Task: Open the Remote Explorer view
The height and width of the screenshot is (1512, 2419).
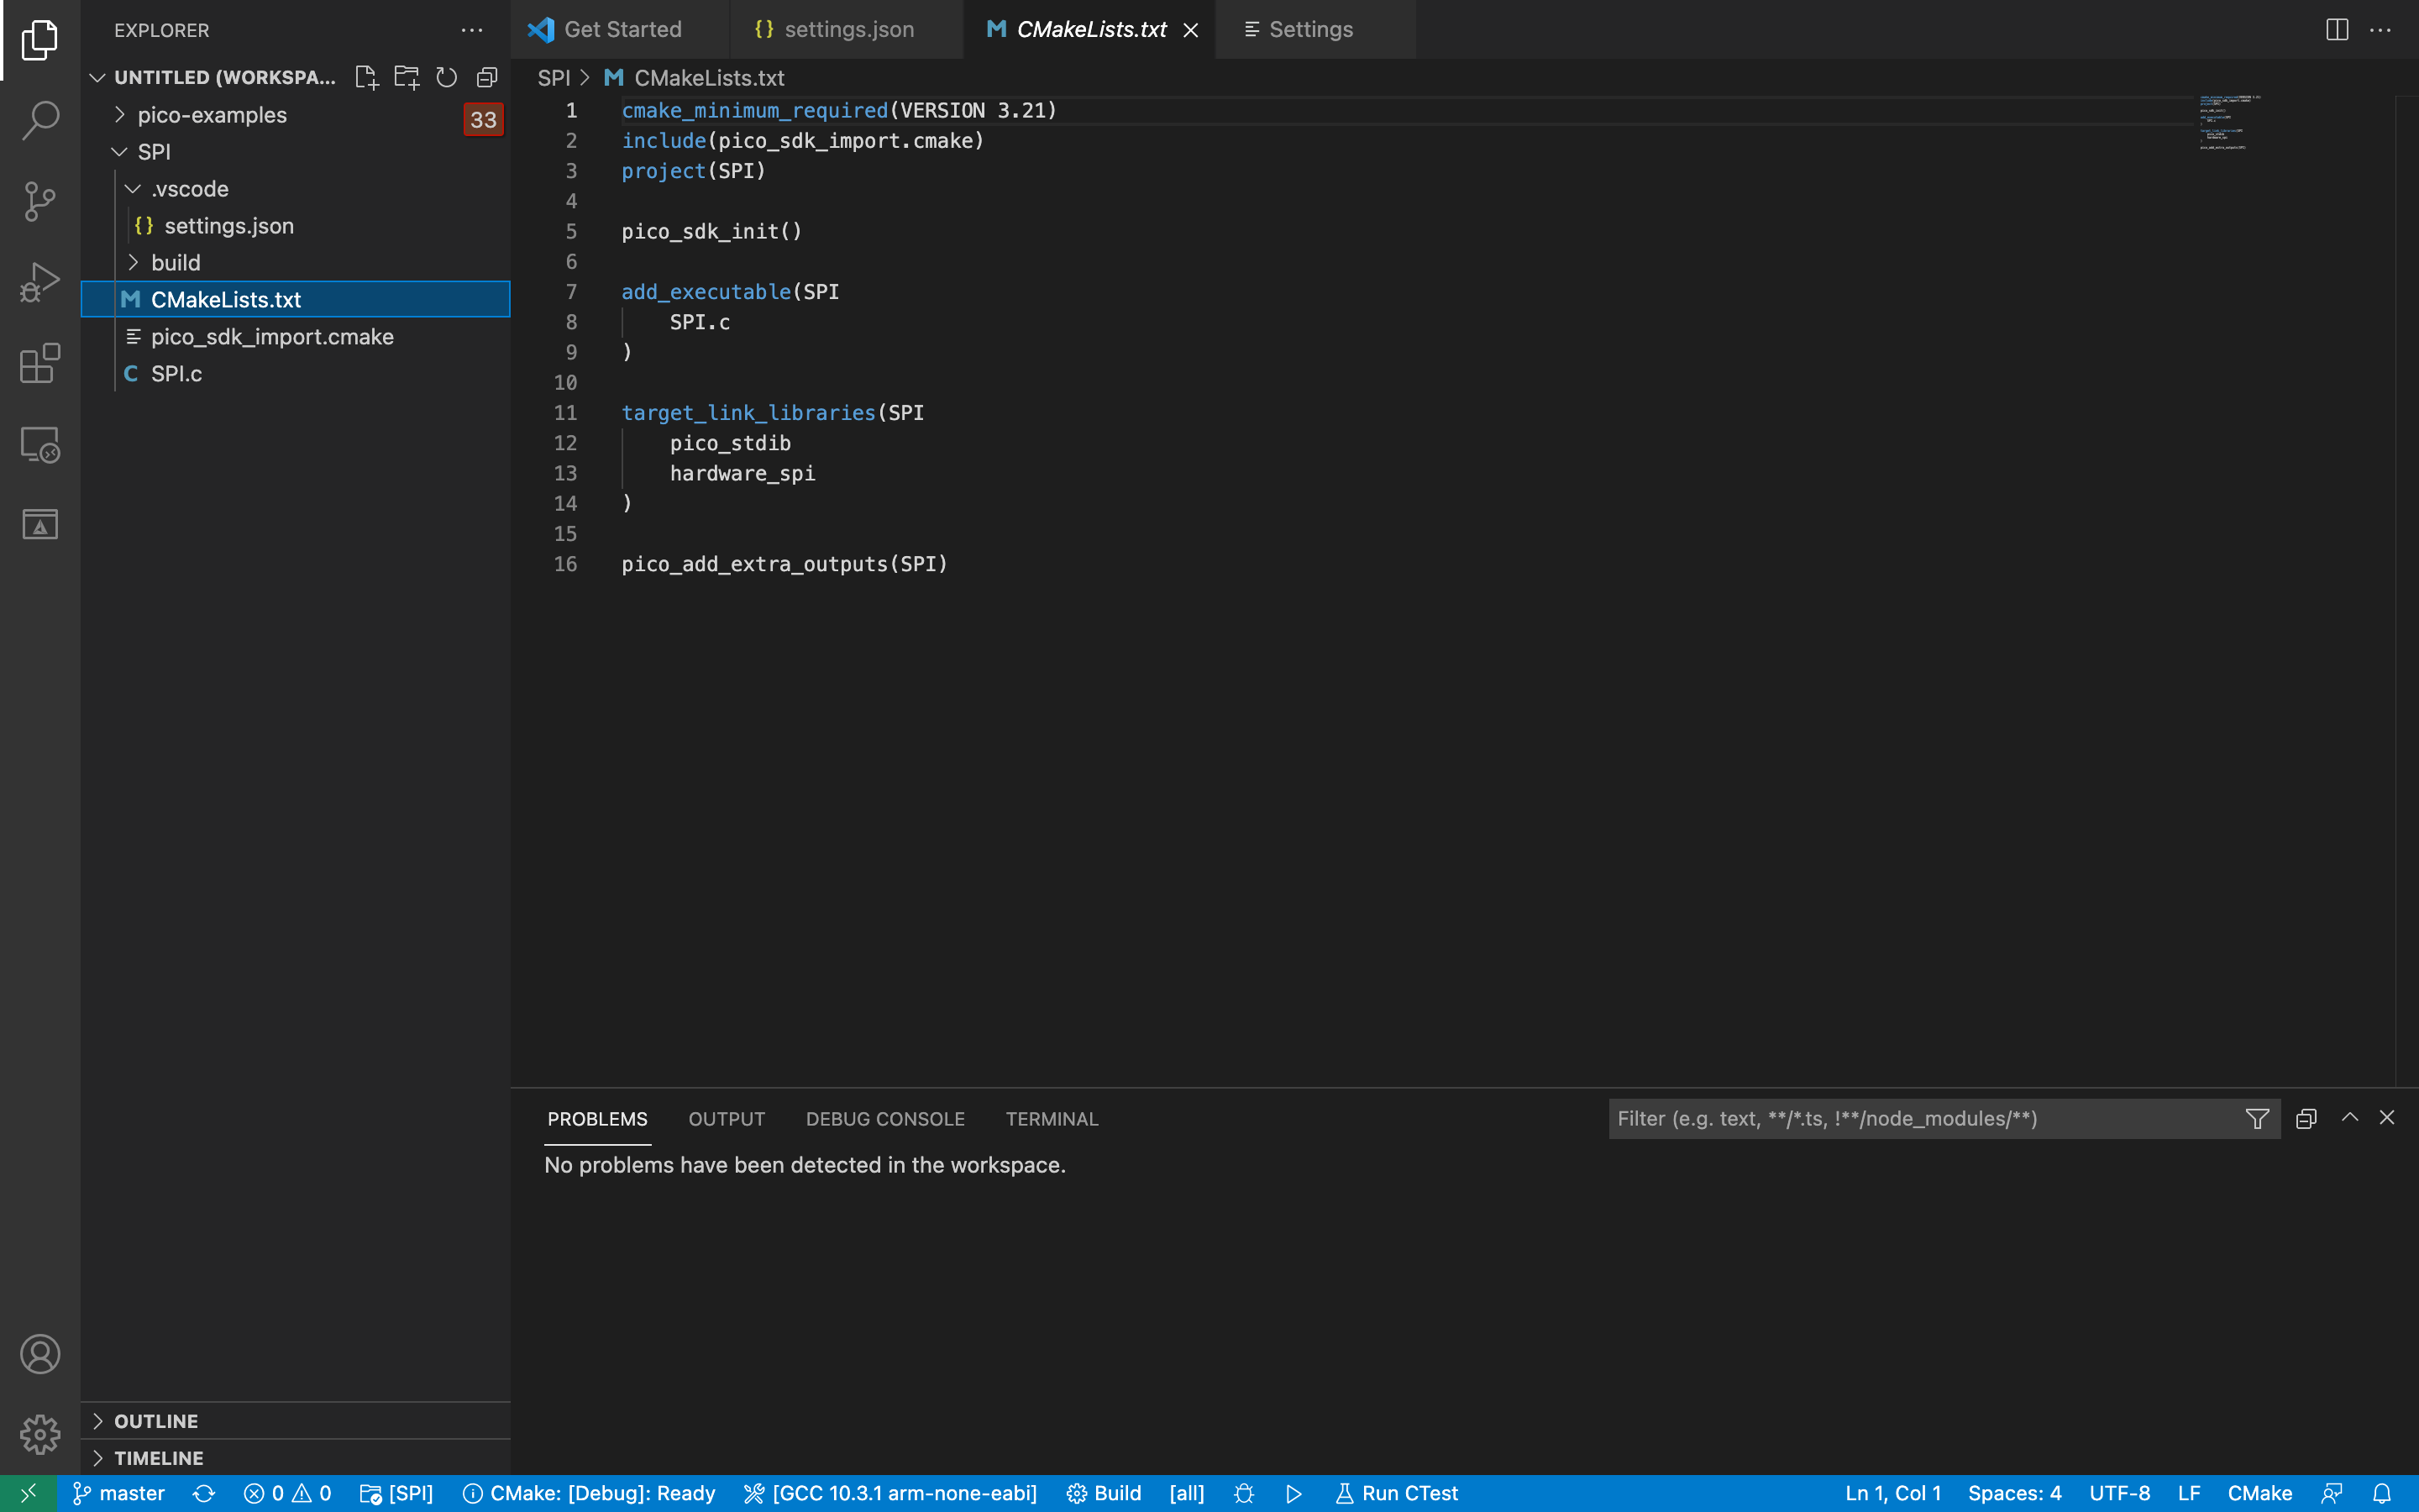Action: (40, 444)
